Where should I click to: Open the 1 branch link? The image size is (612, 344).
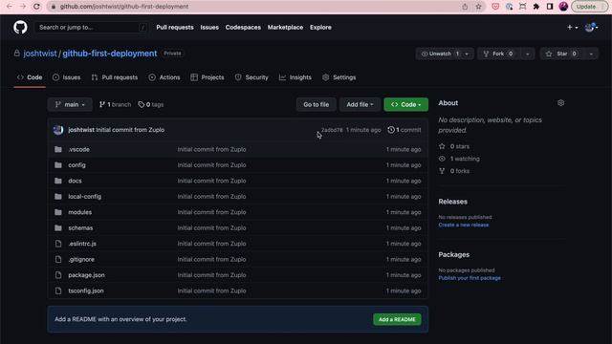coord(115,104)
